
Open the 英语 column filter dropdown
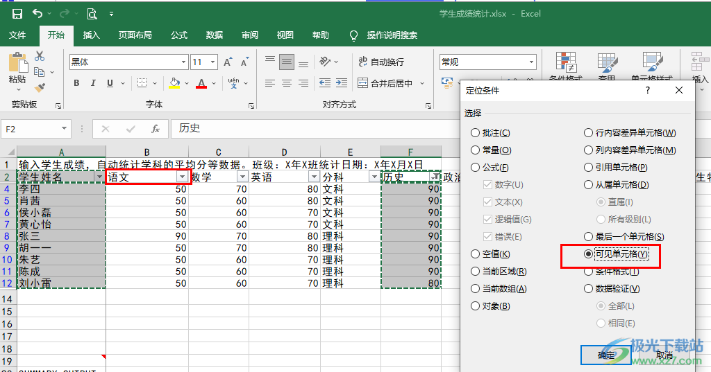click(314, 177)
